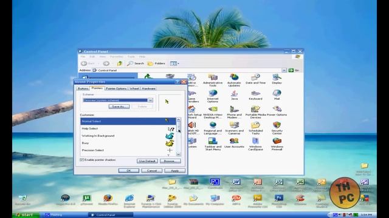Click the Go button beside address bar
The height and width of the screenshot is (218, 389).
click(x=294, y=70)
